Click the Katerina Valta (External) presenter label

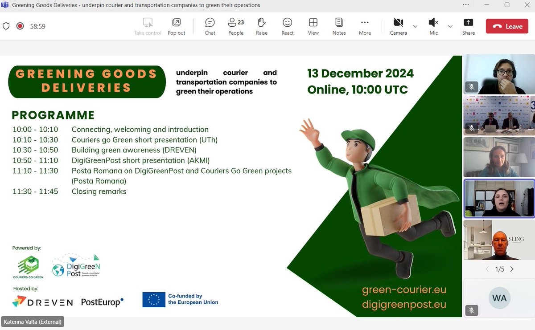[33, 322]
